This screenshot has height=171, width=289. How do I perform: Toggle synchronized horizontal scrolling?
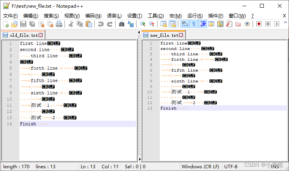(173, 24)
